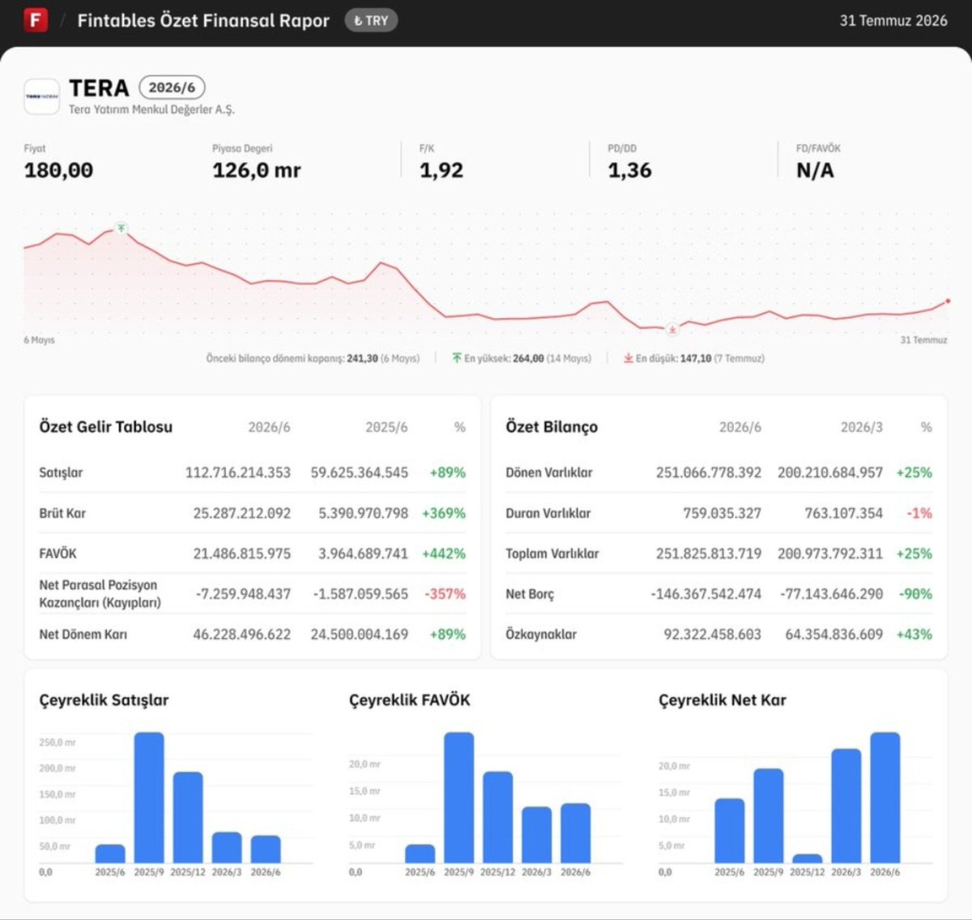Click the 2026/6 bar in Çeyreklik FAVÖK
This screenshot has width=972, height=920.
tap(575, 833)
